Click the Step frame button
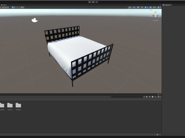185x138 pixels. 97,2
